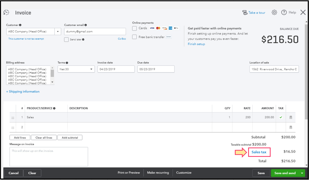
Task: Check the Free bank transfer option
Action: 135,37
